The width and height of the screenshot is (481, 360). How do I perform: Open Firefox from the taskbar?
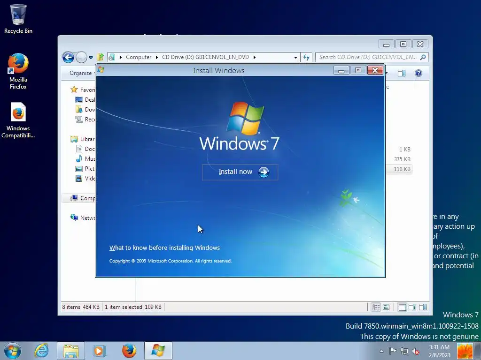[x=129, y=351]
